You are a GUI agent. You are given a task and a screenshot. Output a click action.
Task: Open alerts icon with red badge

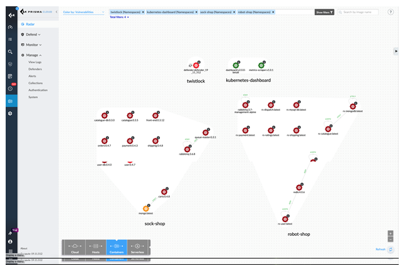pos(10,88)
